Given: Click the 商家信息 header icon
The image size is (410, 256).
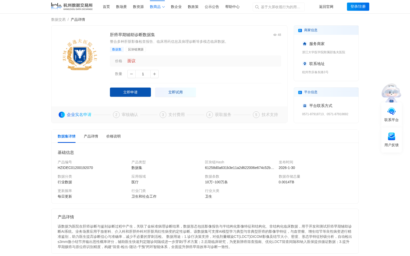Looking at the screenshot, I should pyautogui.click(x=300, y=30).
